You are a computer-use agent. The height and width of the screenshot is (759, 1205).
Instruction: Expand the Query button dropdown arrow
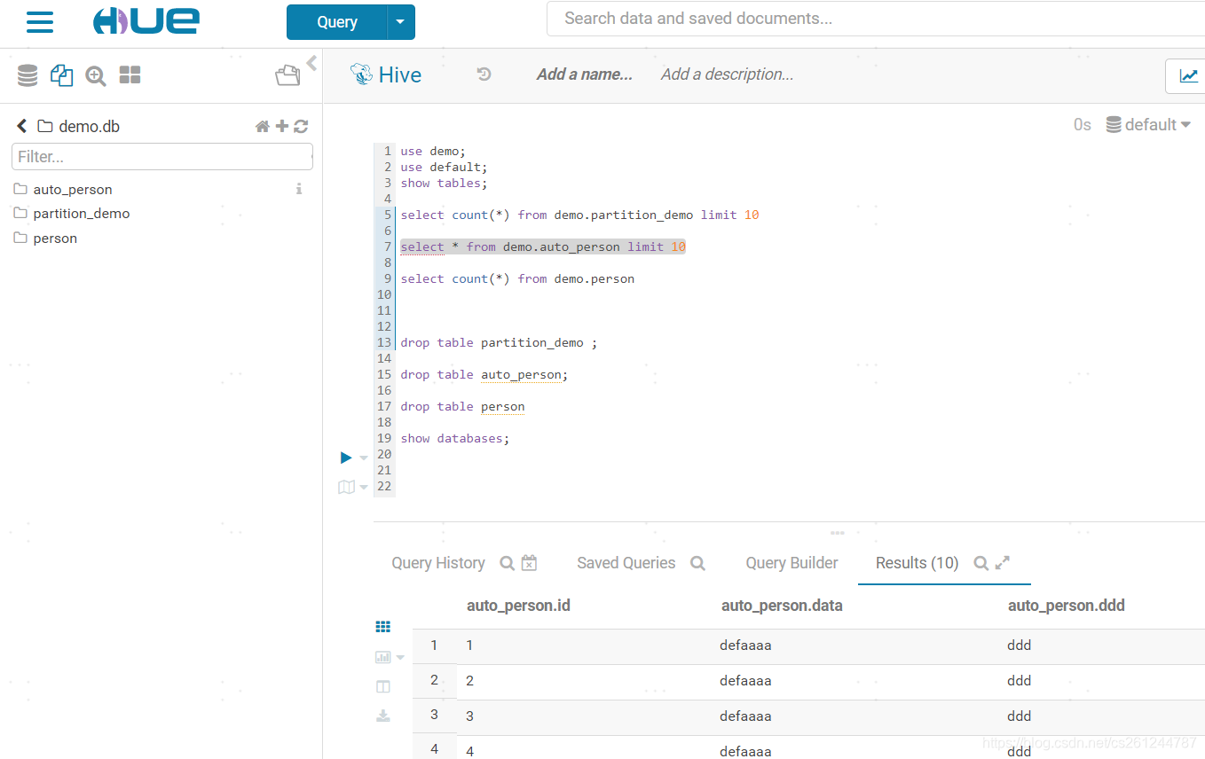pos(401,22)
